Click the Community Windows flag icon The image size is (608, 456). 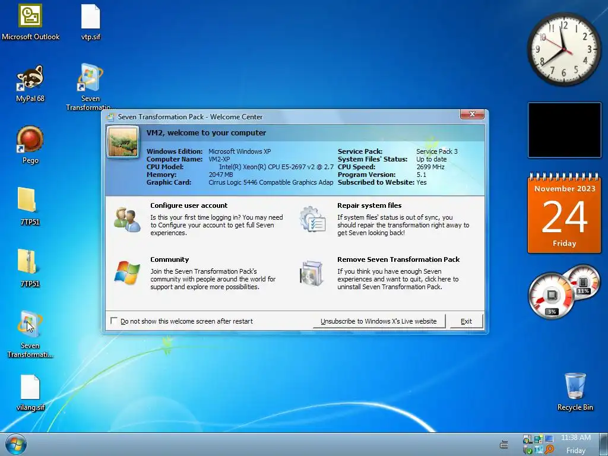127,273
